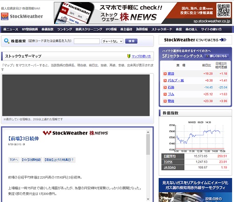Click the 【NY】 article link
Viewport: 234px width, 202px height.
pos(31,160)
